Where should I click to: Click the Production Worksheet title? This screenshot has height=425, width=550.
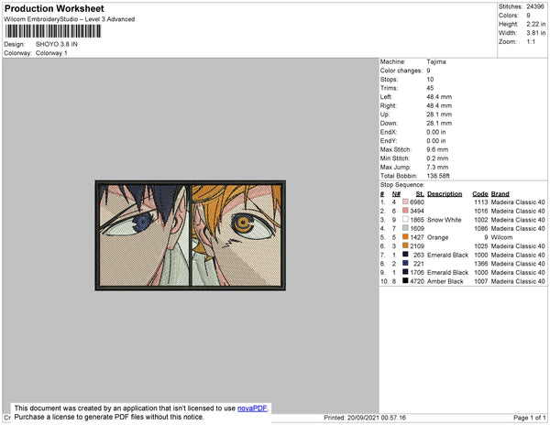point(54,8)
